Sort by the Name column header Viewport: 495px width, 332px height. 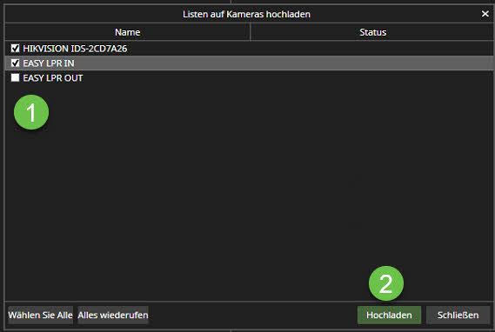[127, 32]
